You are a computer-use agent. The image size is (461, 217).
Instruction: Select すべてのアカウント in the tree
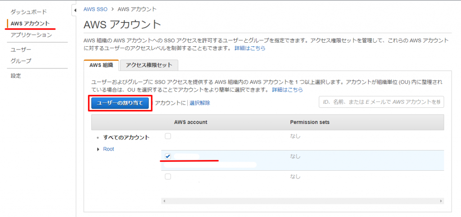126,137
